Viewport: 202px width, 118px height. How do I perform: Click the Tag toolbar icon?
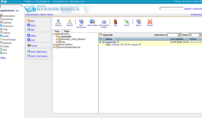point(115,22)
